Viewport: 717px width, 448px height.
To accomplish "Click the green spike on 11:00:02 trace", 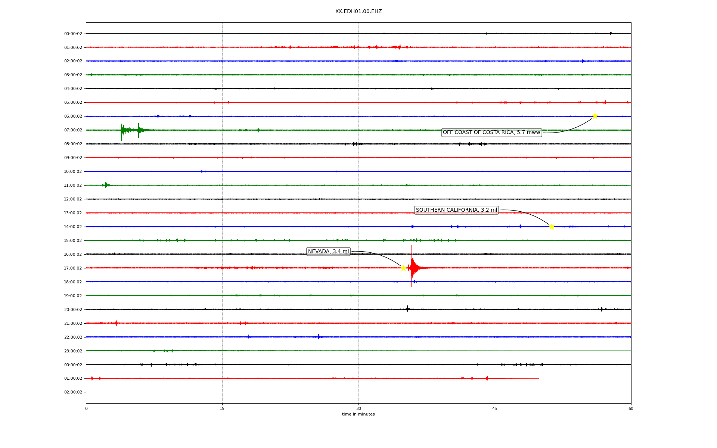I will tap(106, 185).
